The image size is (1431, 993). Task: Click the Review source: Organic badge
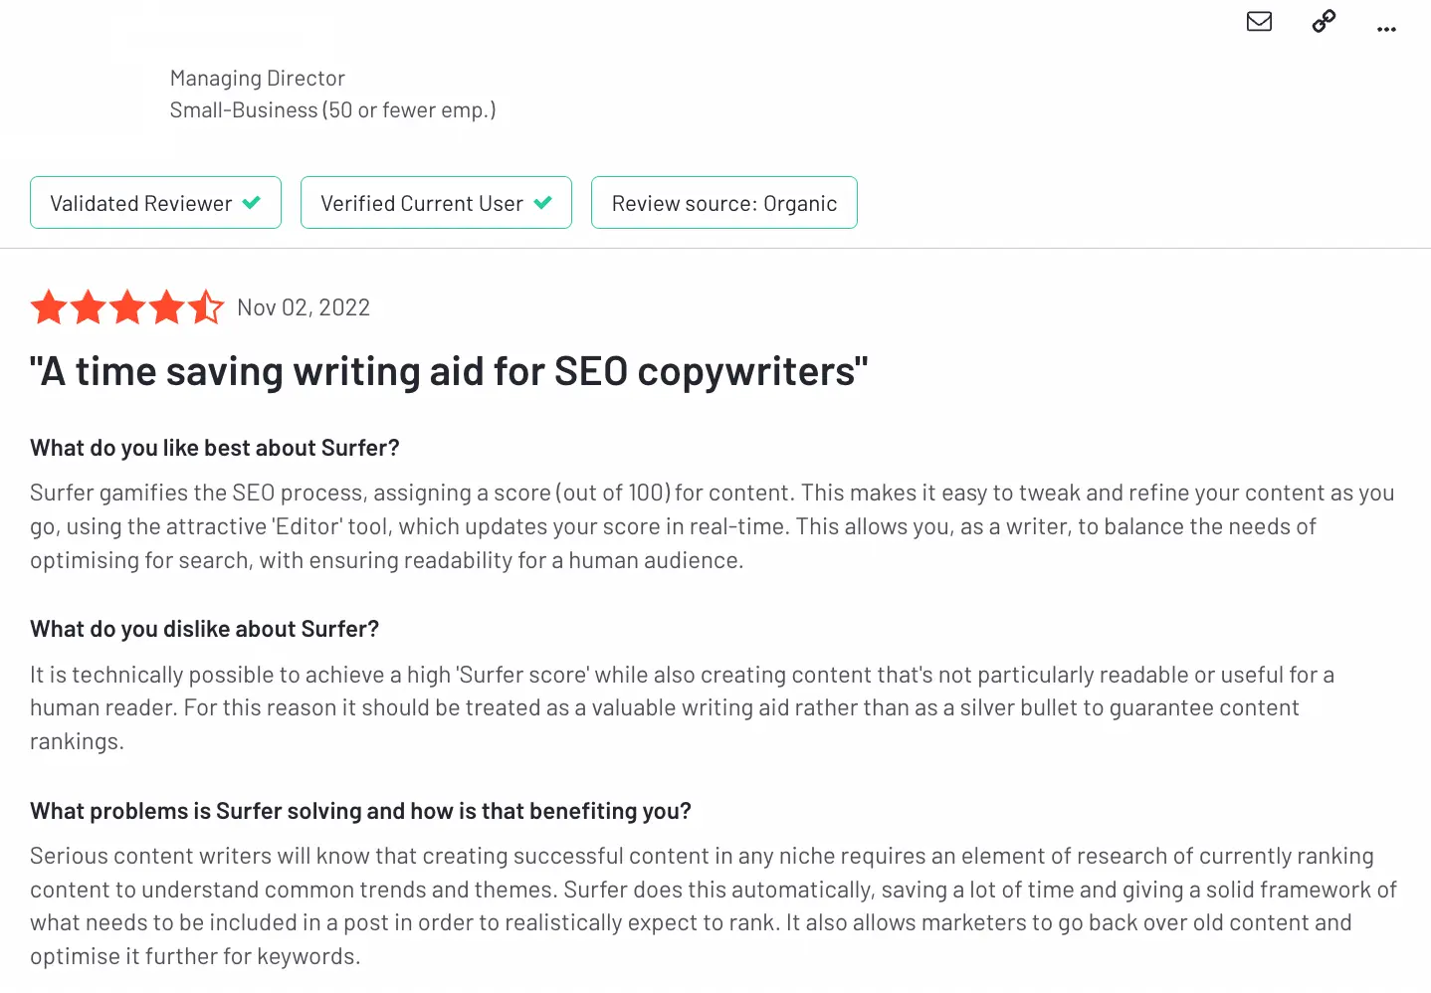(723, 203)
